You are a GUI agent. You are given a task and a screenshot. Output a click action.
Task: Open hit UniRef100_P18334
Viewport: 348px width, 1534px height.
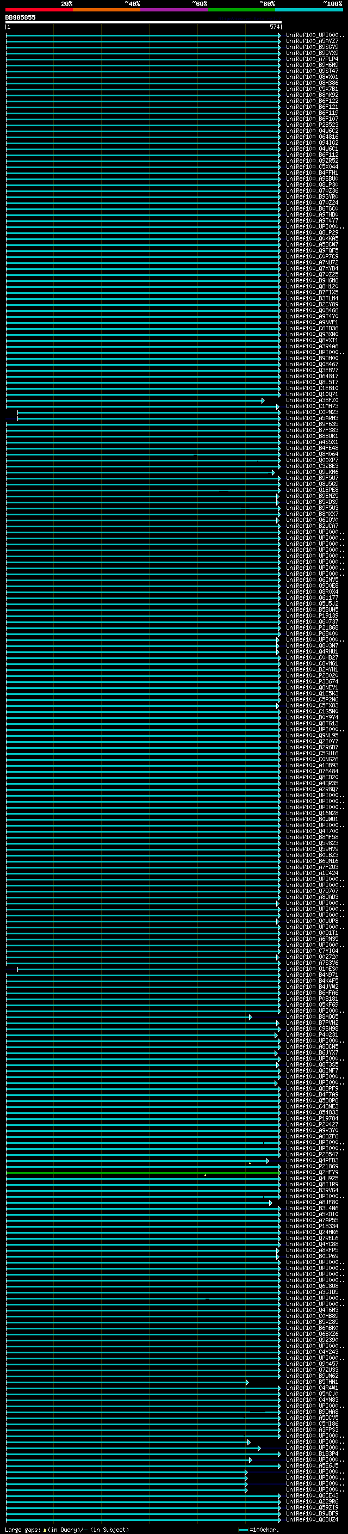pos(312,1226)
